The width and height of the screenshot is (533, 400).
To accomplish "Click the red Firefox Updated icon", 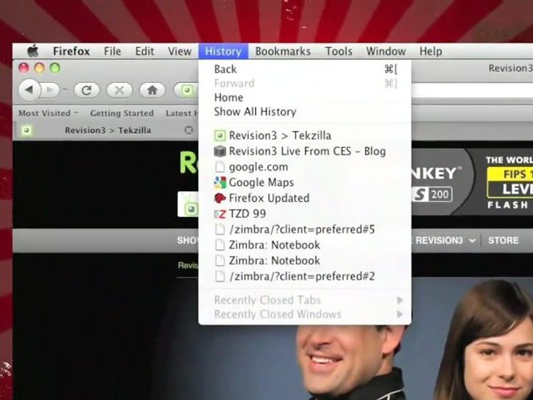I will (x=220, y=198).
